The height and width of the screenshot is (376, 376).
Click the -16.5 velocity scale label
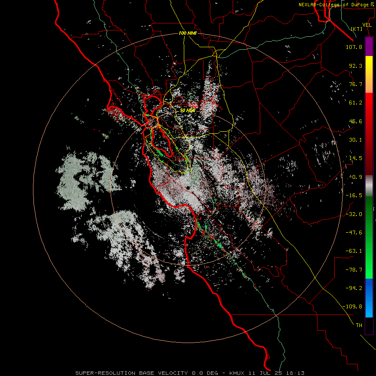click(x=354, y=196)
